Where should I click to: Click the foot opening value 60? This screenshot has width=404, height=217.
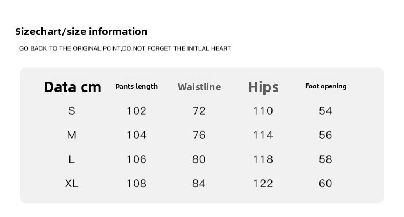pyautogui.click(x=325, y=184)
